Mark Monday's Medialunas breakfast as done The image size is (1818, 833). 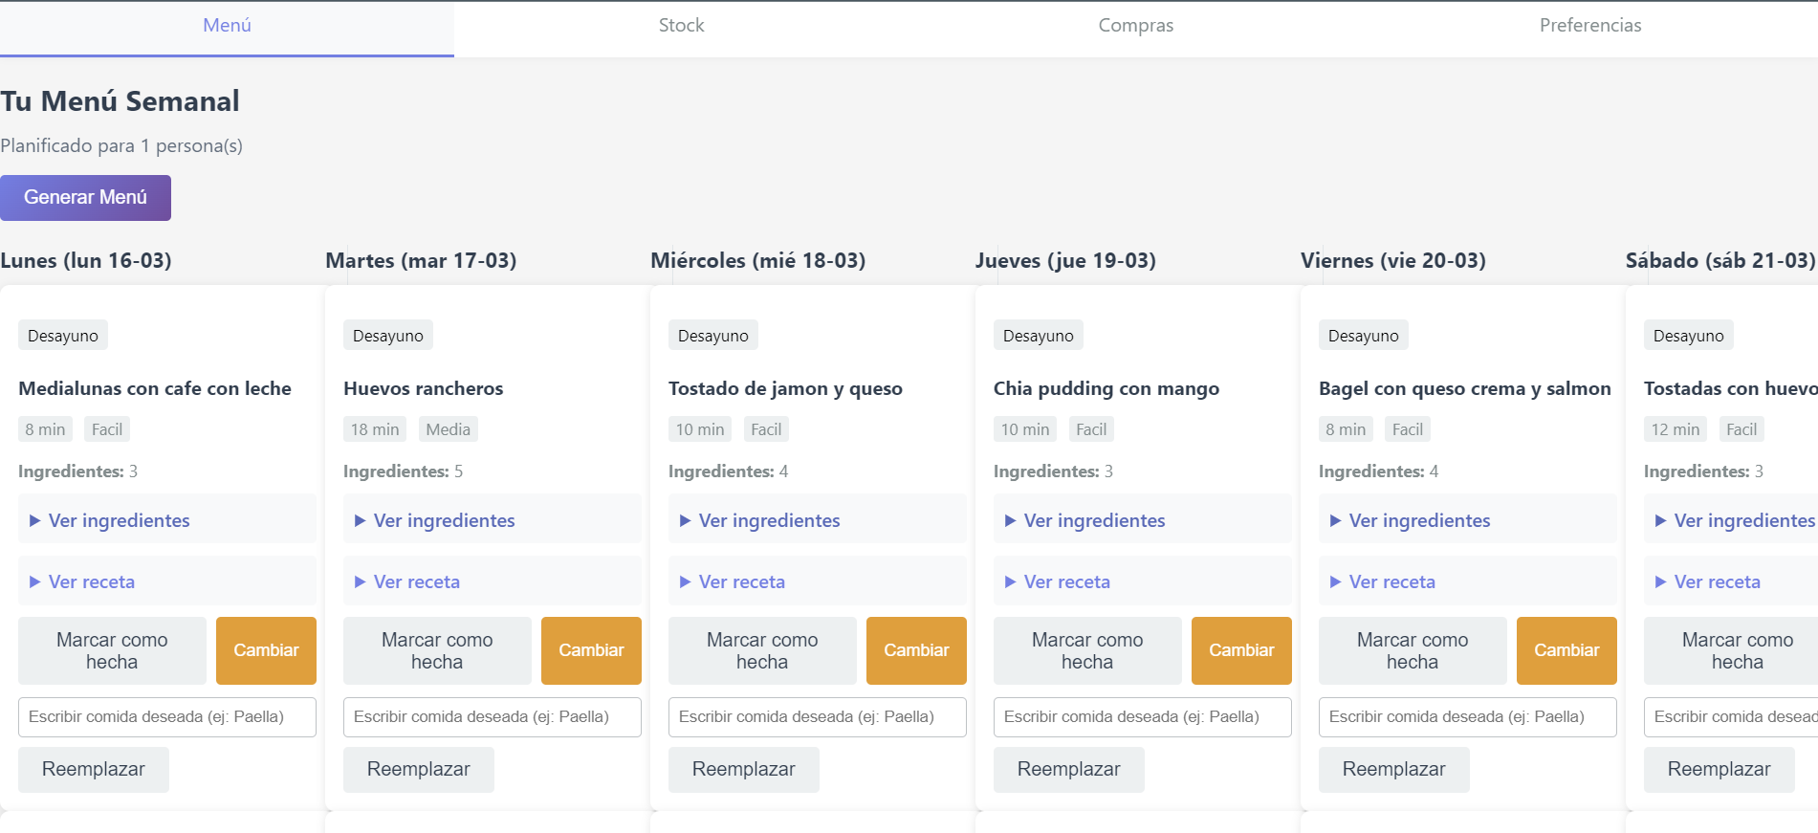click(112, 650)
